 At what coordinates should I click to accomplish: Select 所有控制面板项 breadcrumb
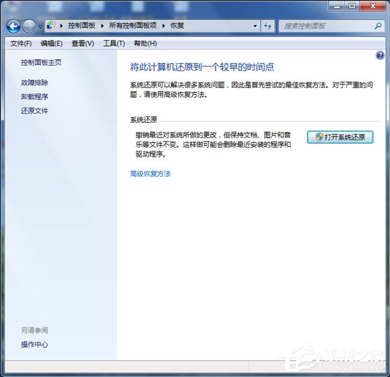(133, 25)
